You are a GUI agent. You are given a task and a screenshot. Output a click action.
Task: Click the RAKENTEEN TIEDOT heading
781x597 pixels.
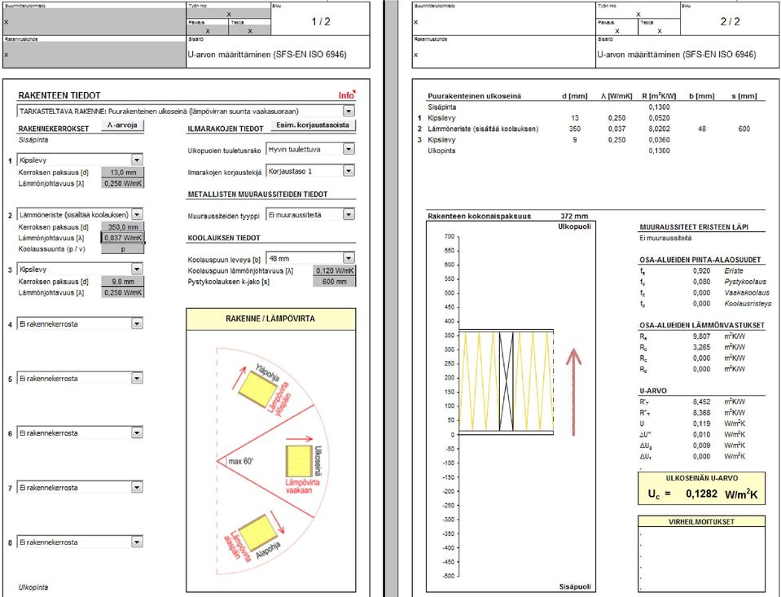(x=59, y=95)
